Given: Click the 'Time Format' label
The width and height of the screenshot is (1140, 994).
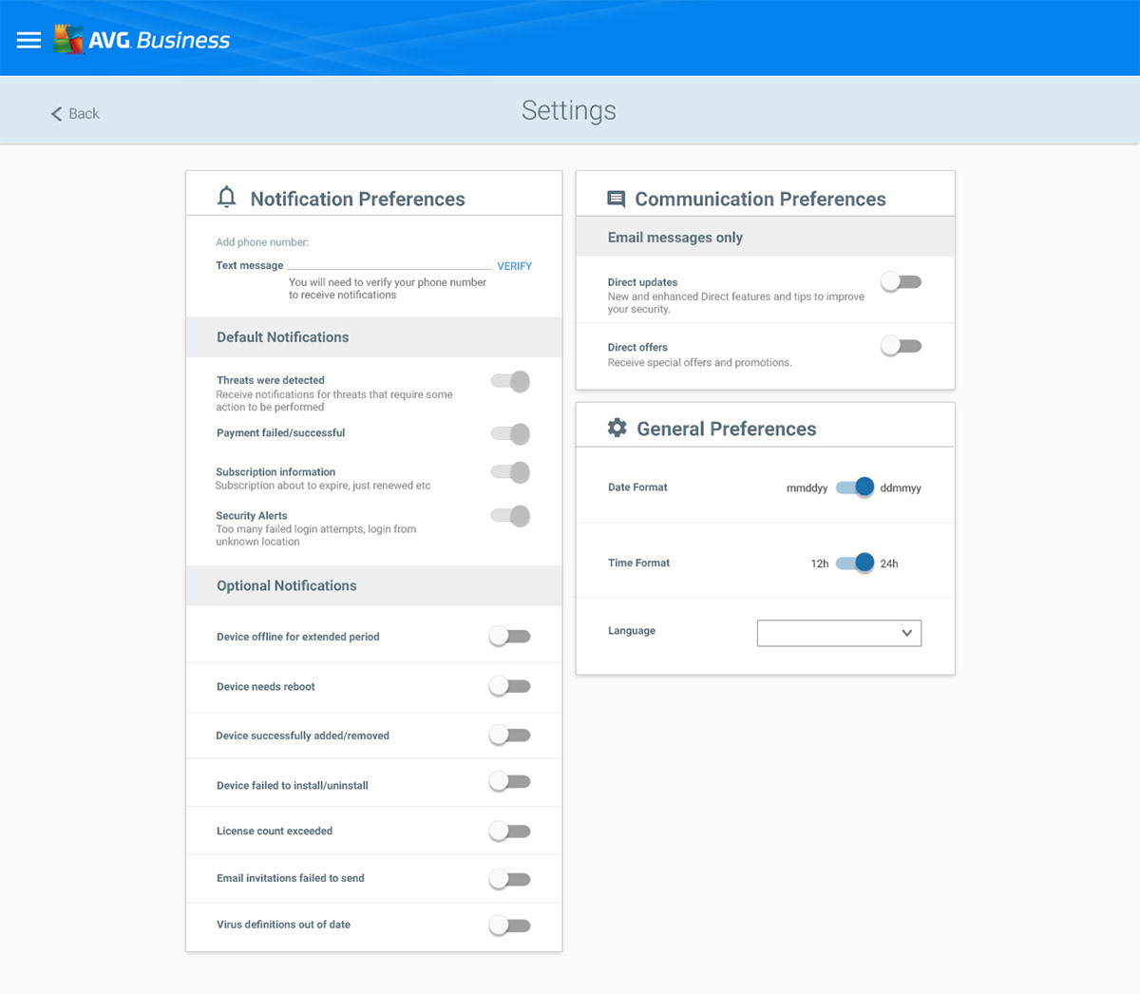Looking at the screenshot, I should [638, 564].
